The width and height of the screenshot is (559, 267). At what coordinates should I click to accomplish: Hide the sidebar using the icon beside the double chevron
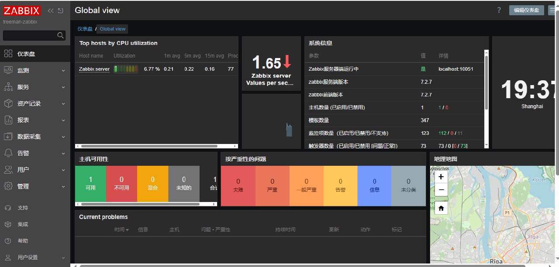[60, 10]
